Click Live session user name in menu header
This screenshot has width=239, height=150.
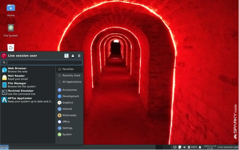click(23, 56)
